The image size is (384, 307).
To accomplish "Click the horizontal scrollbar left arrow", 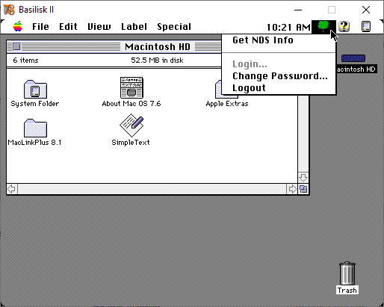I will (x=12, y=189).
